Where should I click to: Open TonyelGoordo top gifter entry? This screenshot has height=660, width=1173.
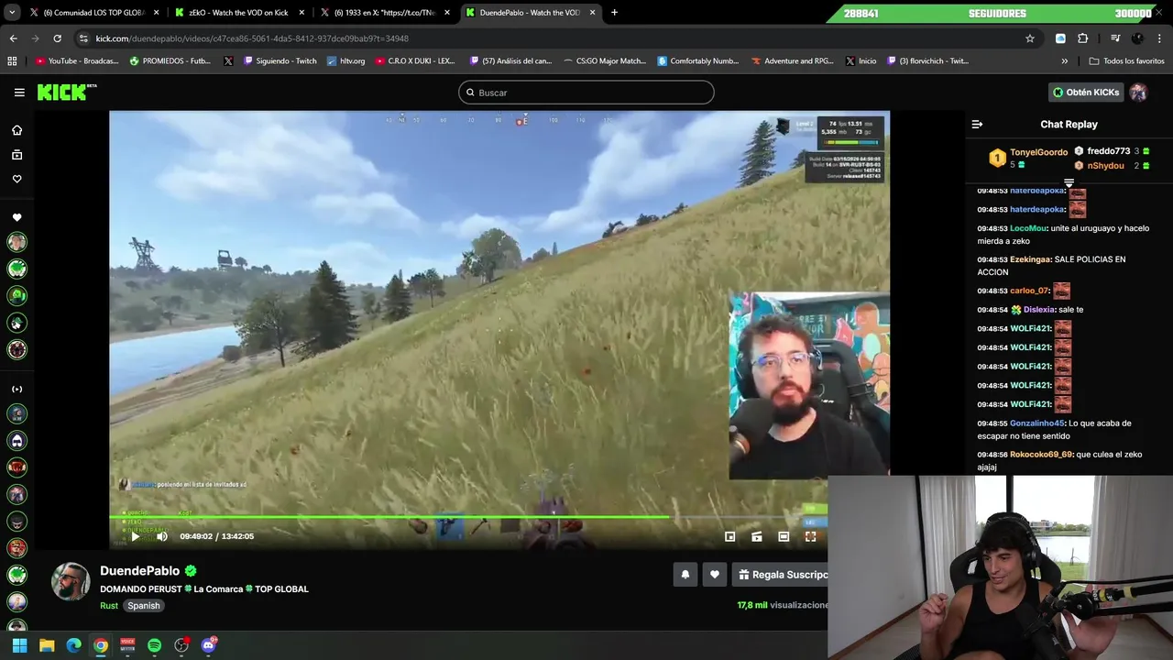click(x=1029, y=158)
